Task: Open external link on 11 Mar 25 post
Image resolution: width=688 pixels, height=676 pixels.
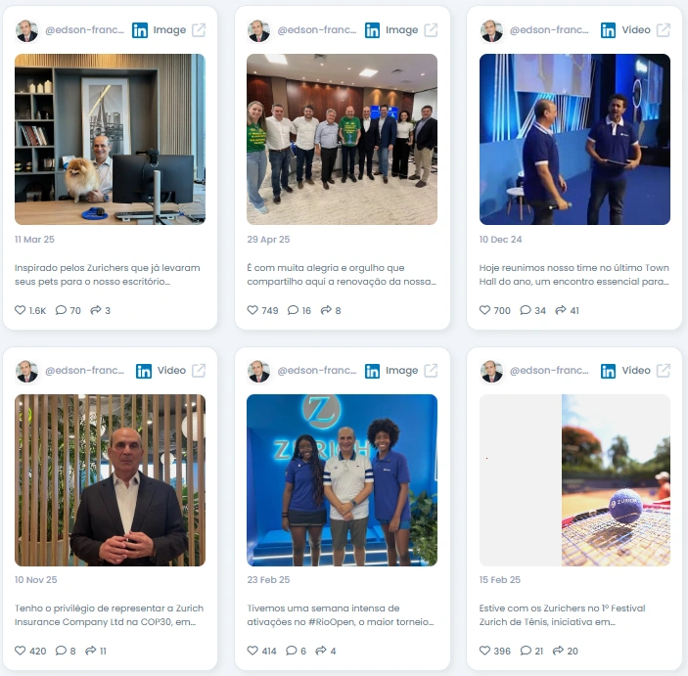Action: point(199,30)
